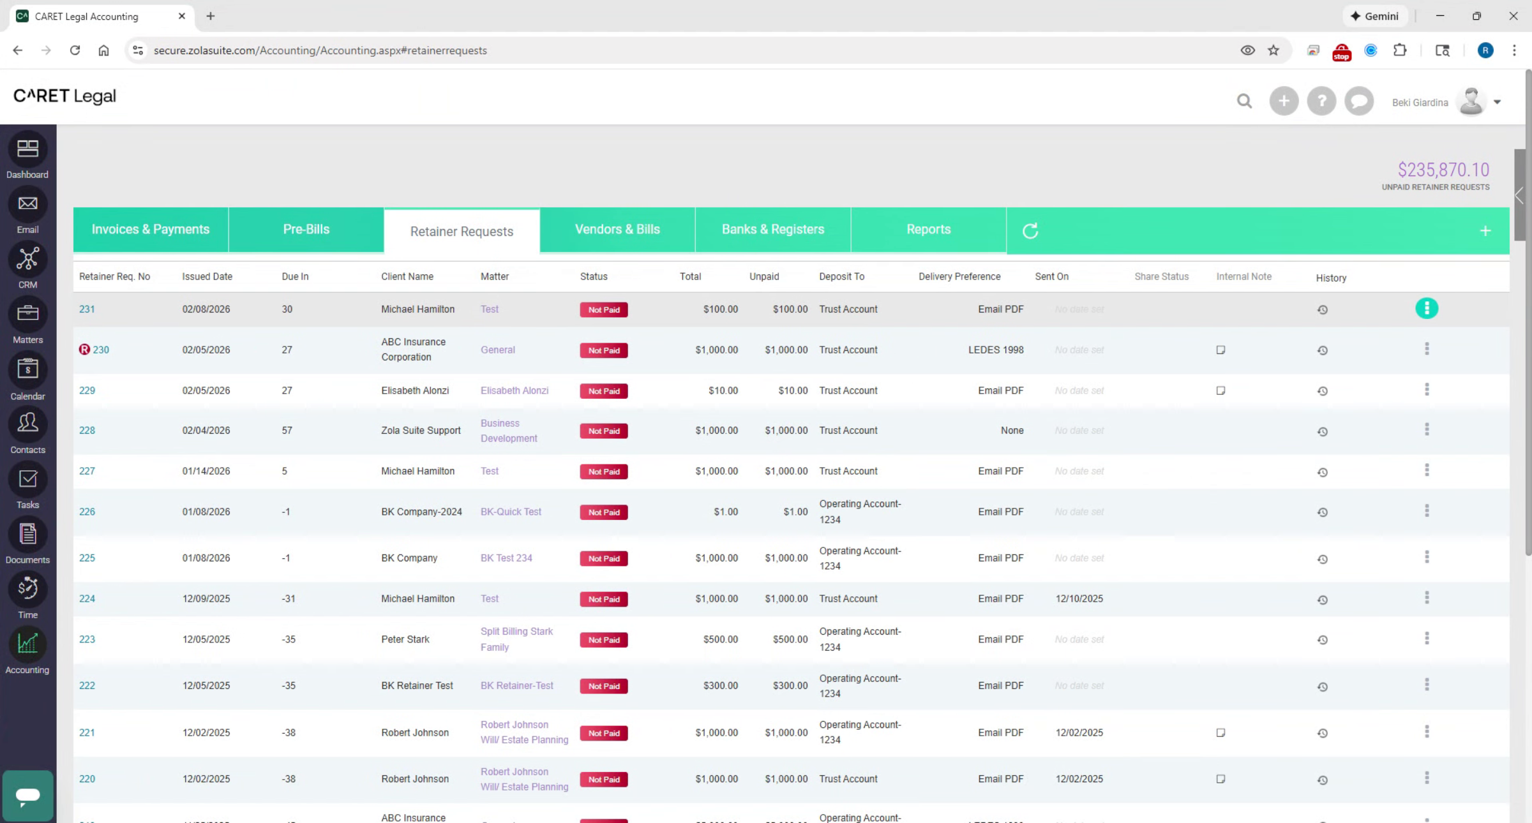Click Zola Suite Support client name

pyautogui.click(x=421, y=431)
